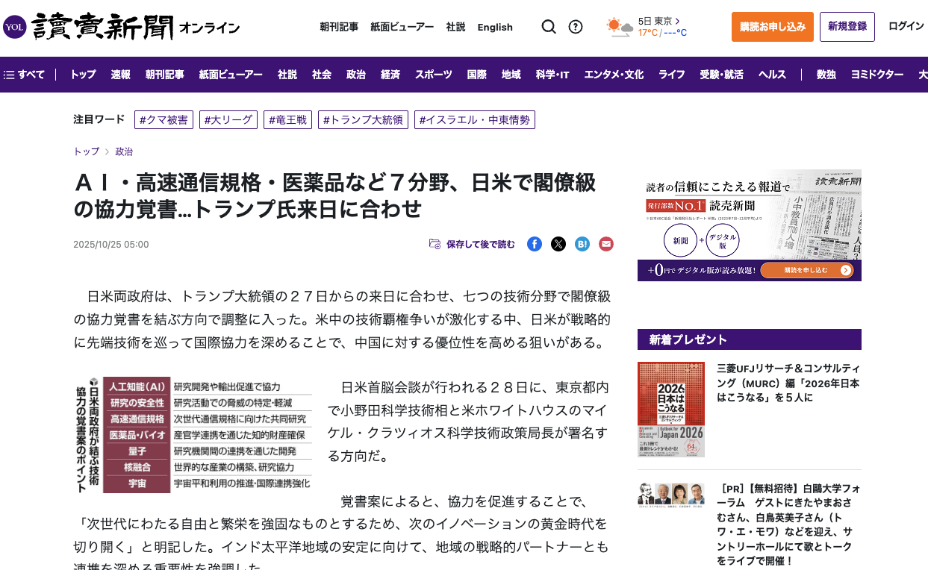Image resolution: width=928 pixels, height=570 pixels.
Task: Share article on Facebook
Action: click(535, 244)
